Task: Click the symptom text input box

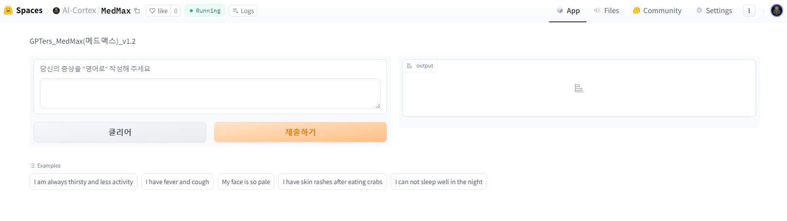Action: point(210,93)
